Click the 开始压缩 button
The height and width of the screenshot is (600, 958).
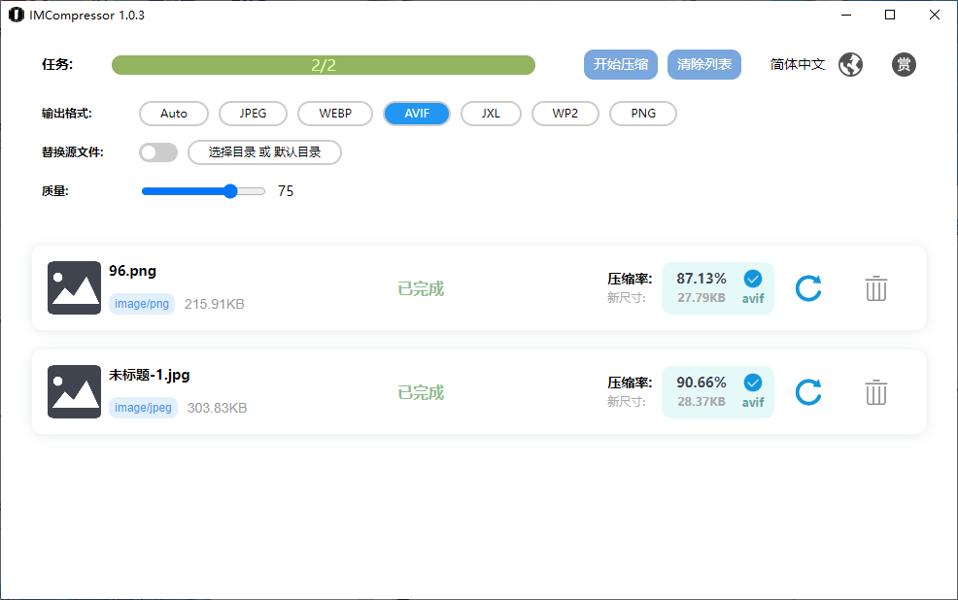click(620, 64)
